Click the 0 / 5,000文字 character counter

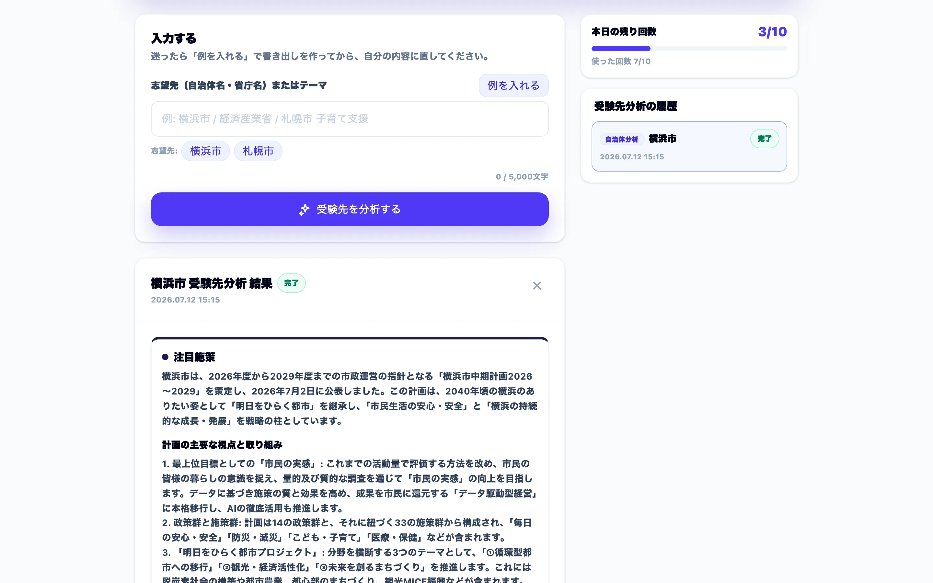click(522, 177)
